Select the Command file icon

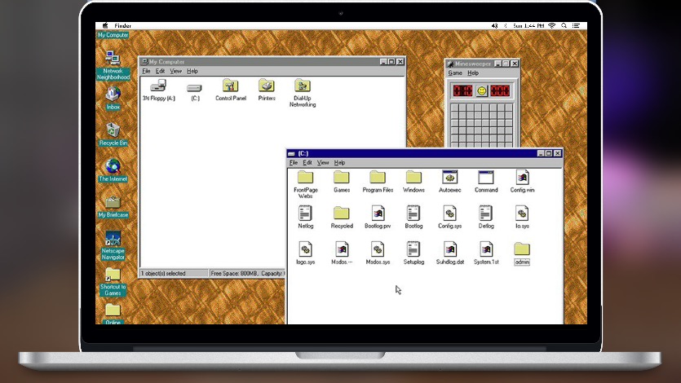pos(486,181)
